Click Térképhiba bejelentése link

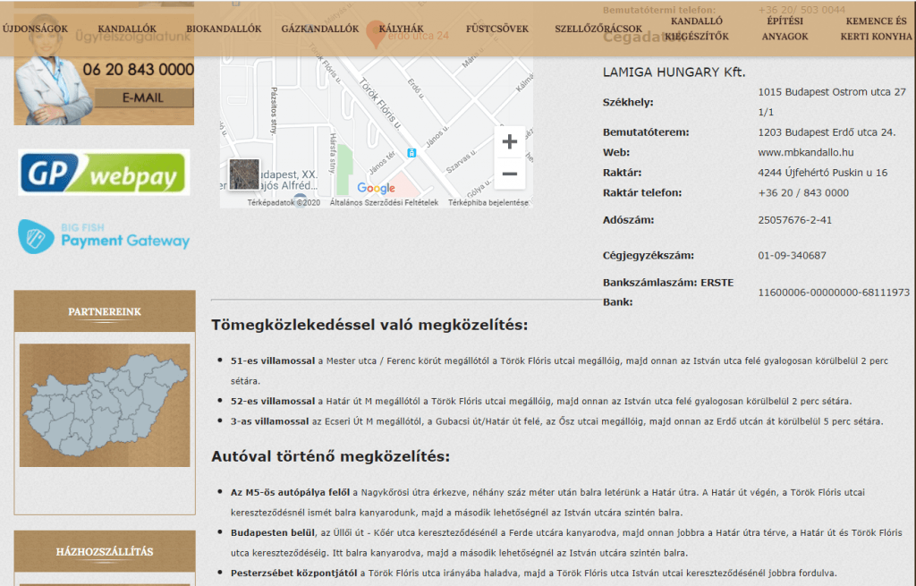(488, 203)
